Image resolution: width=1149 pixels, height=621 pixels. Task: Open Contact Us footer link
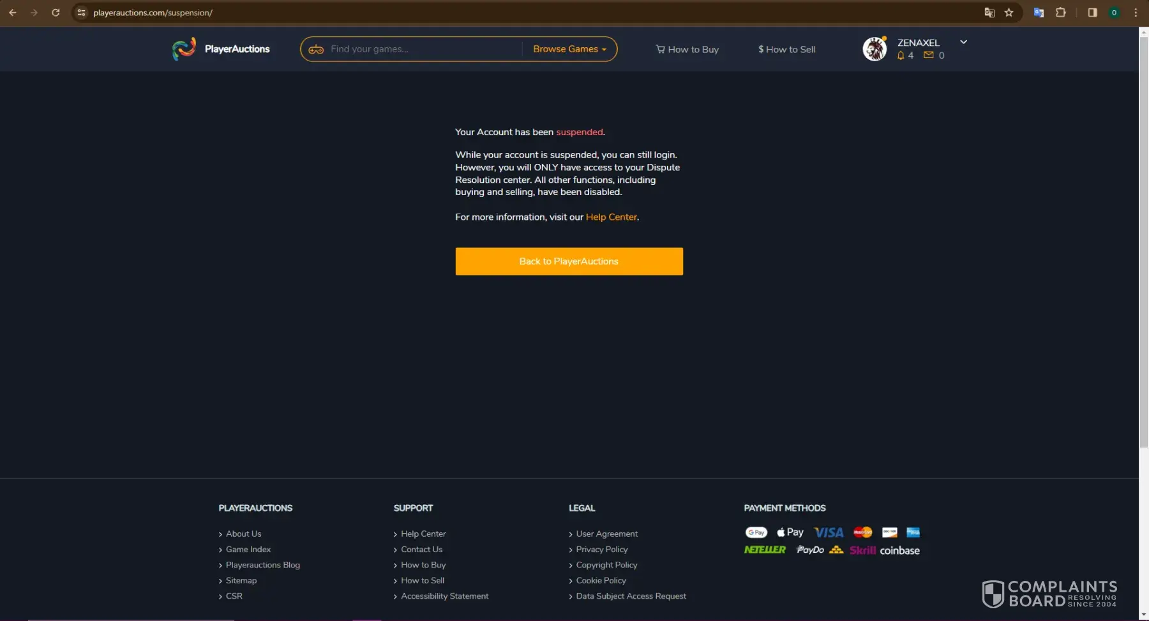422,550
